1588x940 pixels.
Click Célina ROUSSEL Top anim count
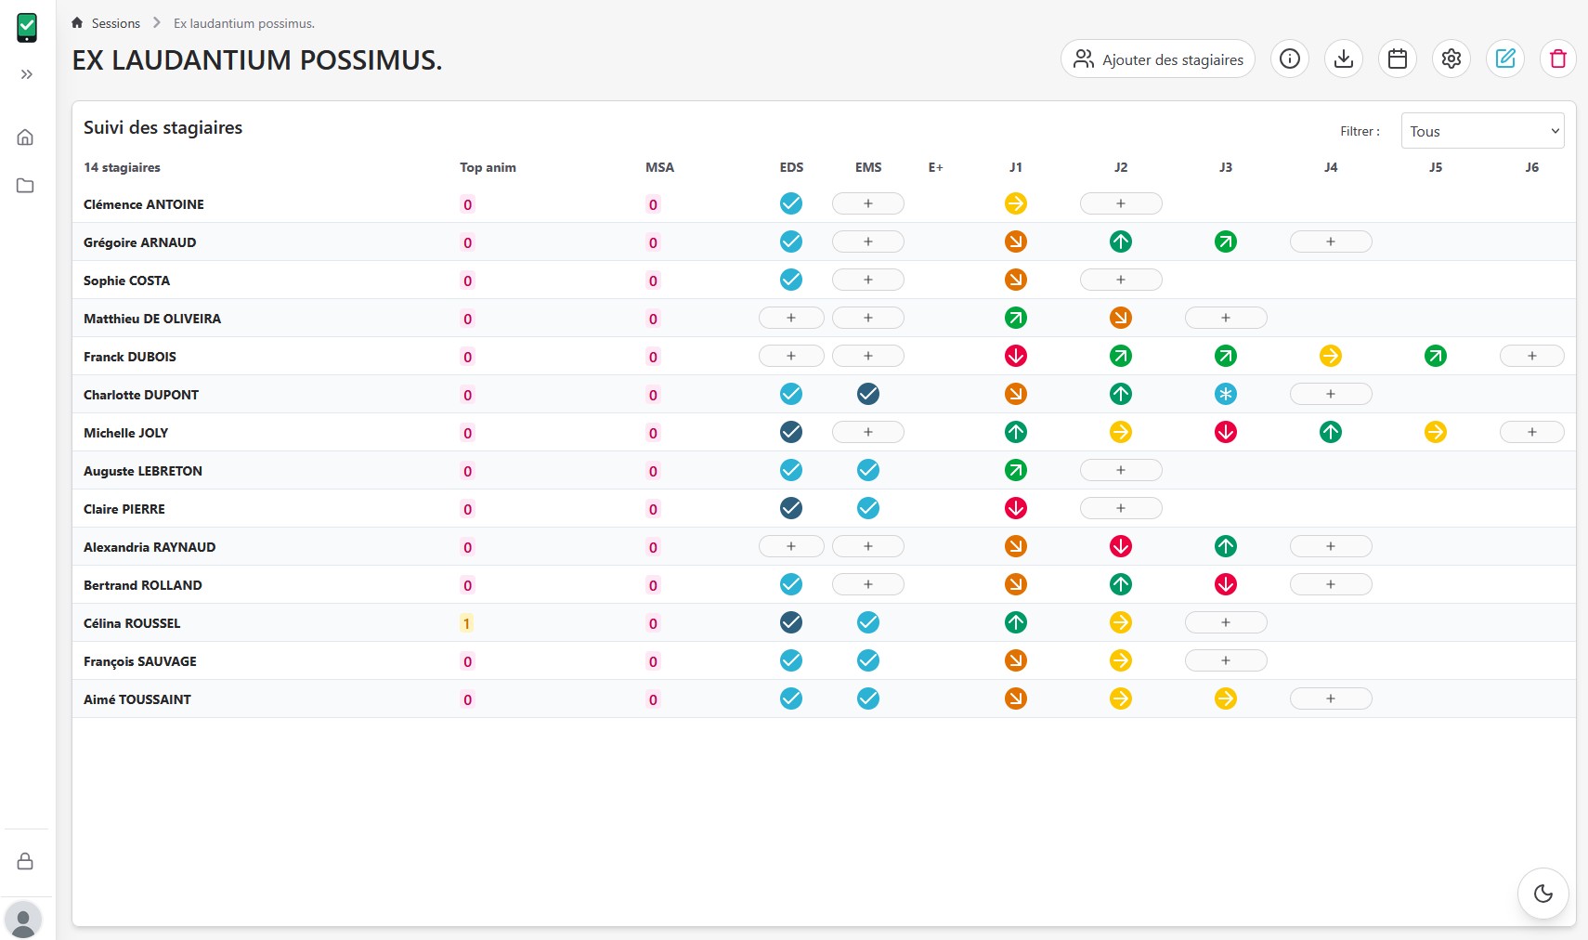pyautogui.click(x=466, y=623)
